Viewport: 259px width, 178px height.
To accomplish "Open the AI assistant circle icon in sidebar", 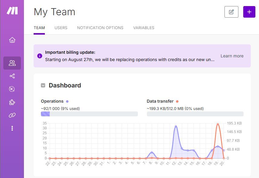I will pyautogui.click(x=12, y=89).
